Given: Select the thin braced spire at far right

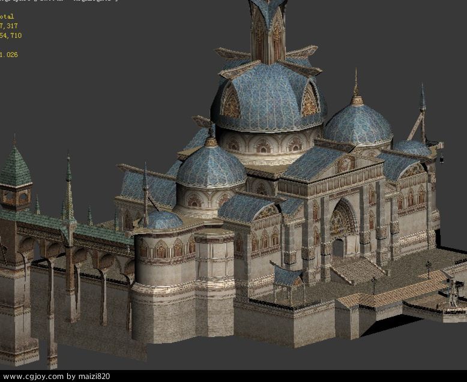Looking at the screenshot, I should [422, 114].
